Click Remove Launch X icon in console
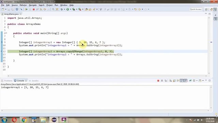Screen dimensions: 218x123 pyautogui.click(x=162, y=81)
